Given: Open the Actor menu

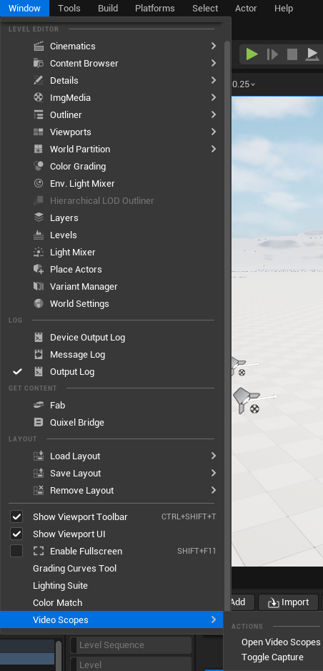Looking at the screenshot, I should (246, 8).
